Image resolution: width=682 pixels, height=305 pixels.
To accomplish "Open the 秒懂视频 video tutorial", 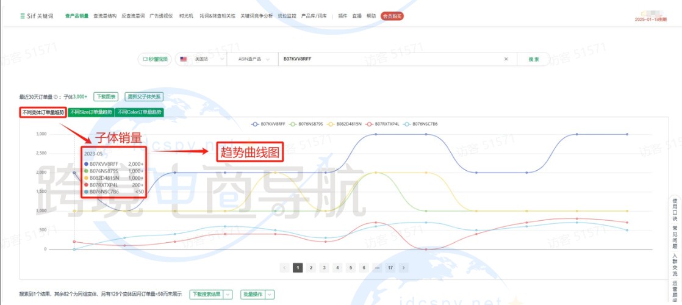I will pyautogui.click(x=155, y=59).
